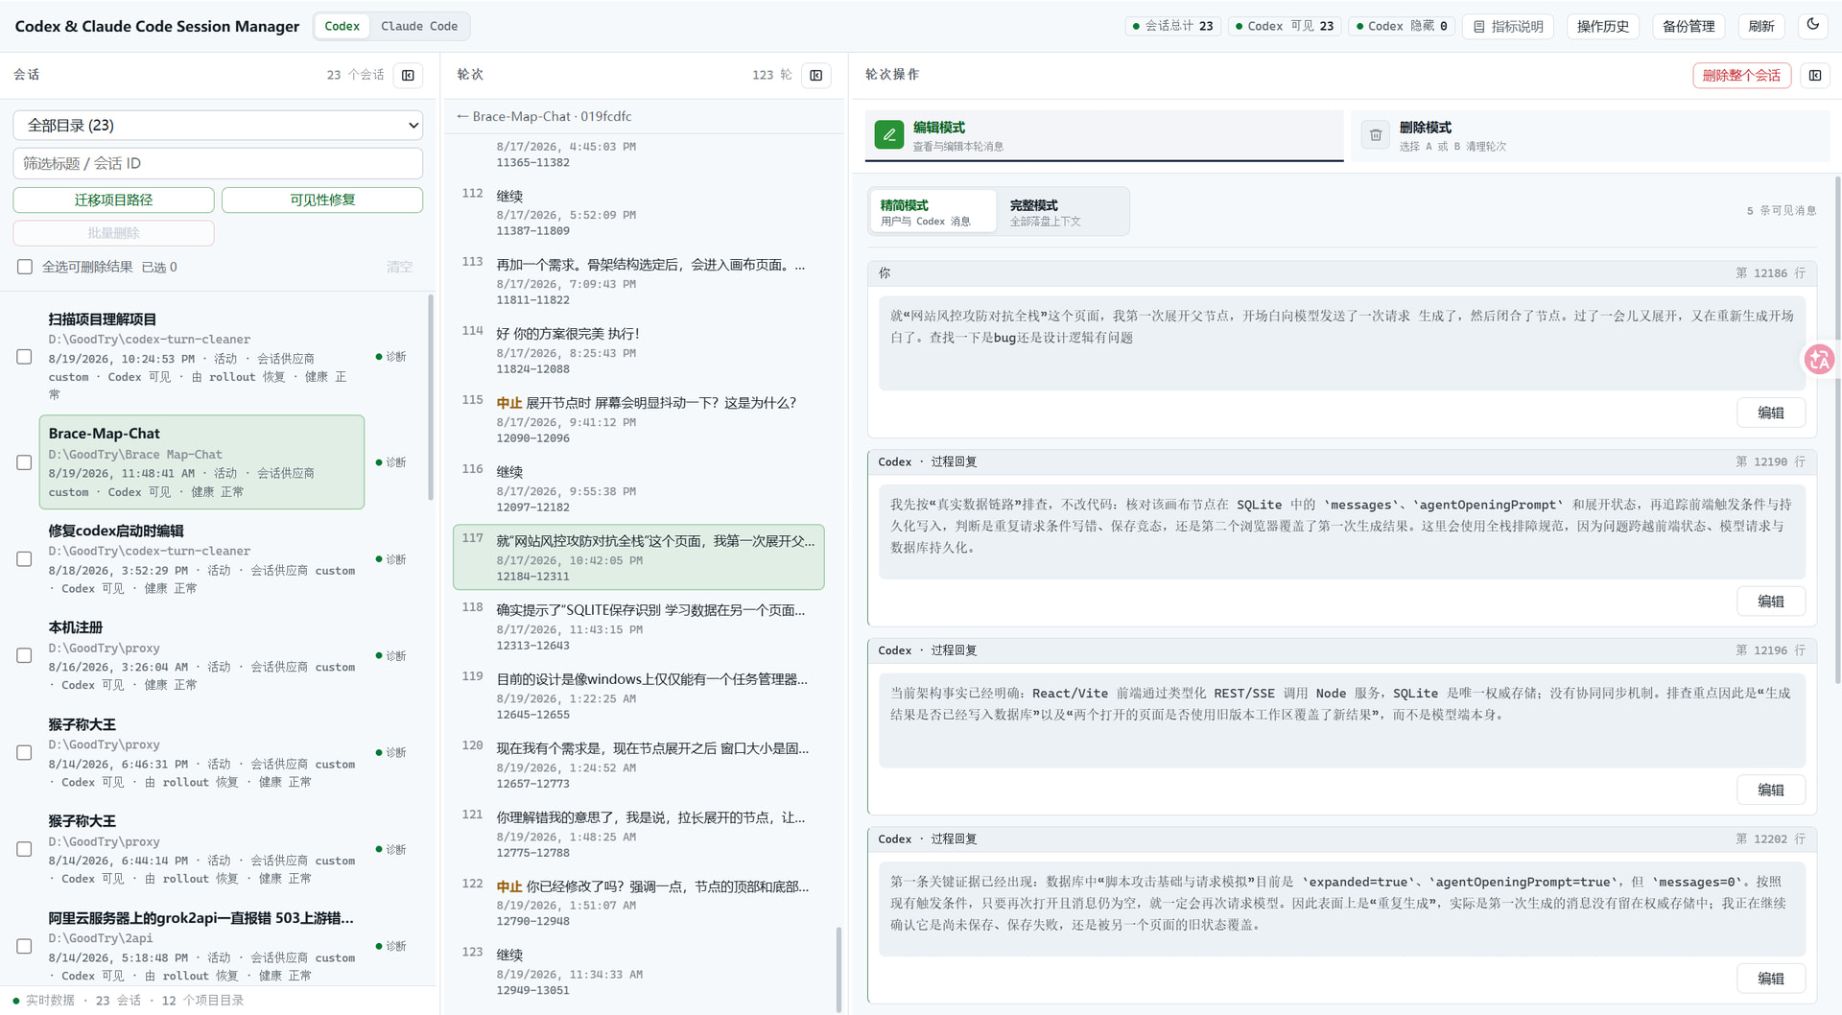Edit Codex reply at line 12202
This screenshot has width=1842, height=1015.
pos(1771,979)
